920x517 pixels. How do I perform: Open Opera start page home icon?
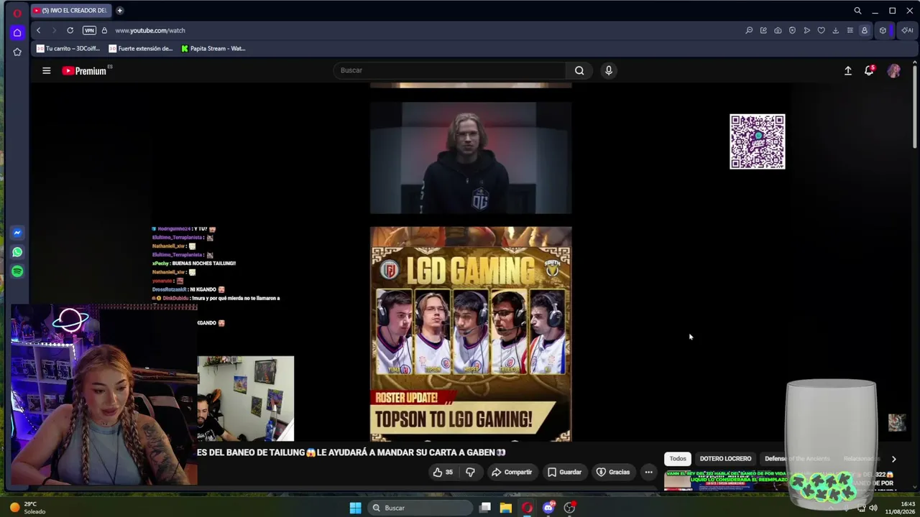coord(17,32)
